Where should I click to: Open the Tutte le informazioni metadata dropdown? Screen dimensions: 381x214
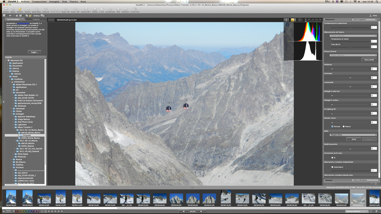pos(366,180)
